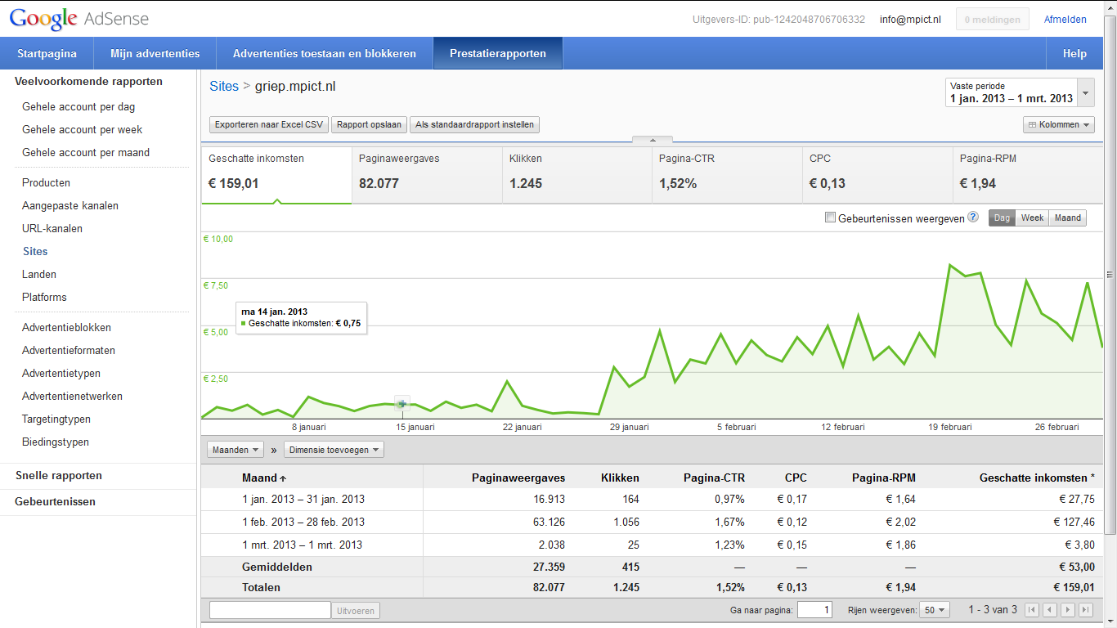Collapse the report header with the arrow handle
This screenshot has width=1117, height=628.
653,140
